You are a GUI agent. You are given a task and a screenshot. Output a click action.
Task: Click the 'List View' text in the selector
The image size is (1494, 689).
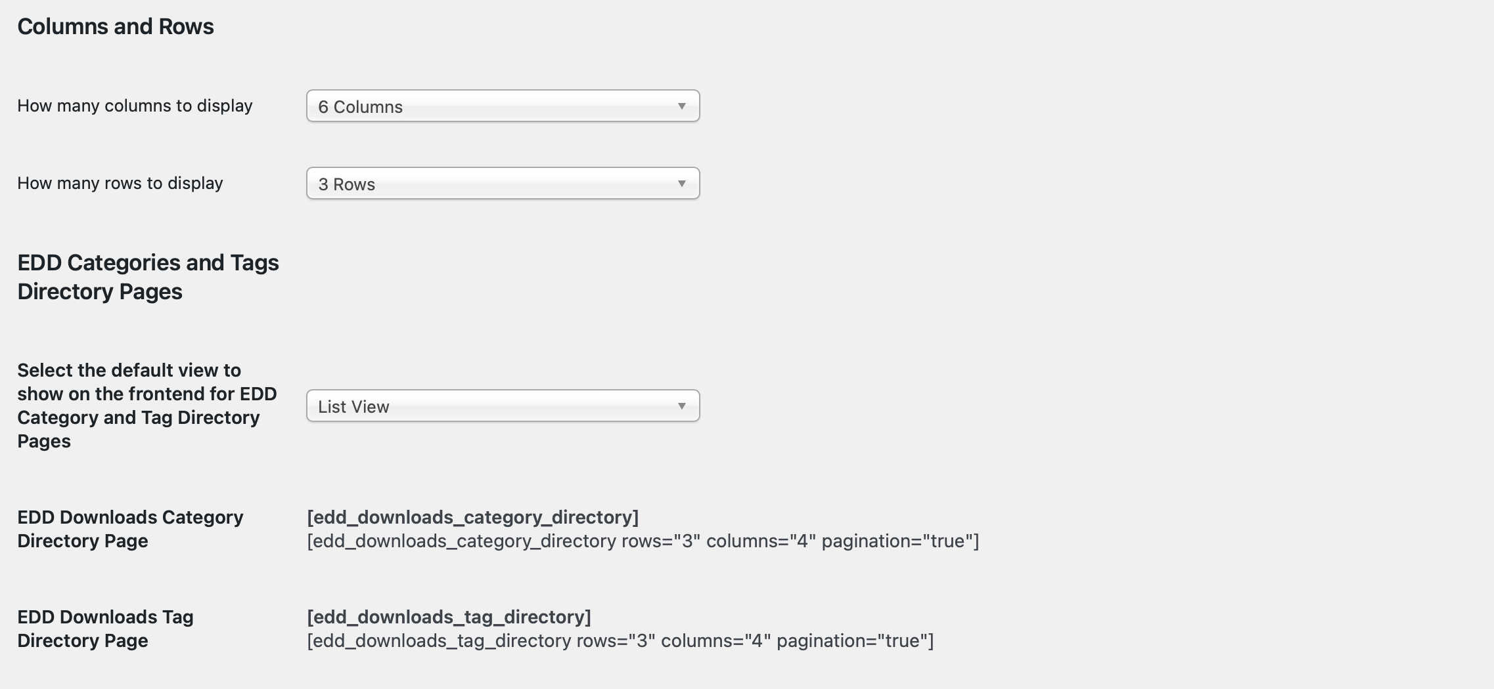point(353,407)
